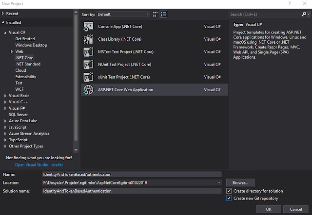The image size is (312, 215).
Task: Open the help question mark button
Action: tap(290, 3)
